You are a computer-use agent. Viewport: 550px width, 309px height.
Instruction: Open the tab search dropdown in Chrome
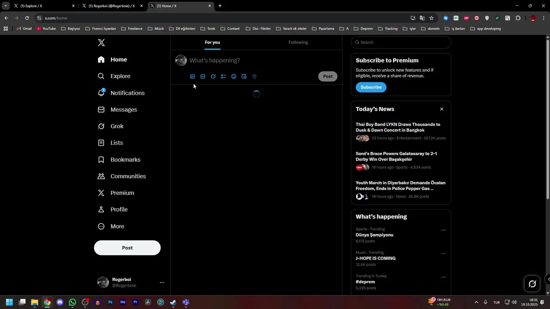pos(6,6)
